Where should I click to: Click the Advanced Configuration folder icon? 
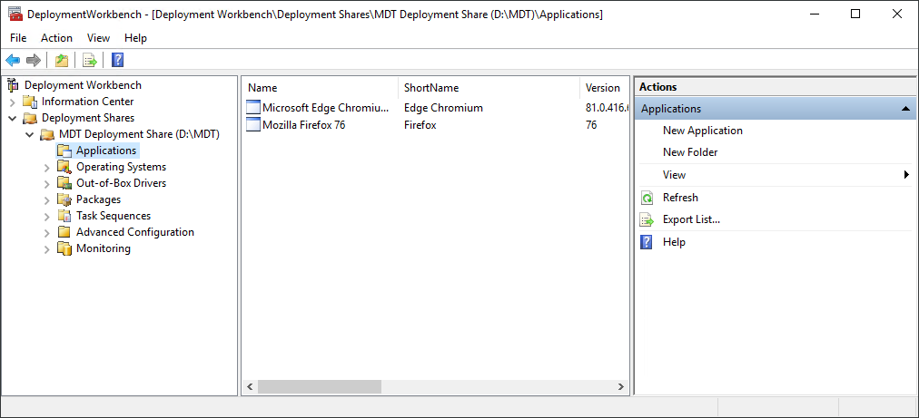point(64,232)
